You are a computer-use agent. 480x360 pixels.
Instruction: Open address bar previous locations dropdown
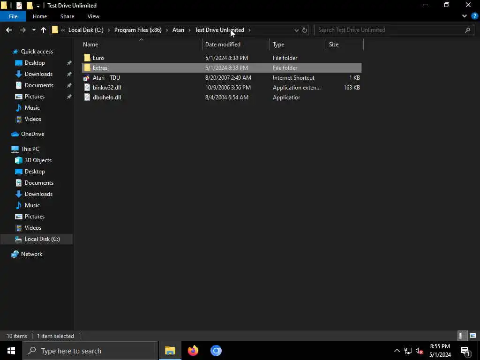click(296, 30)
